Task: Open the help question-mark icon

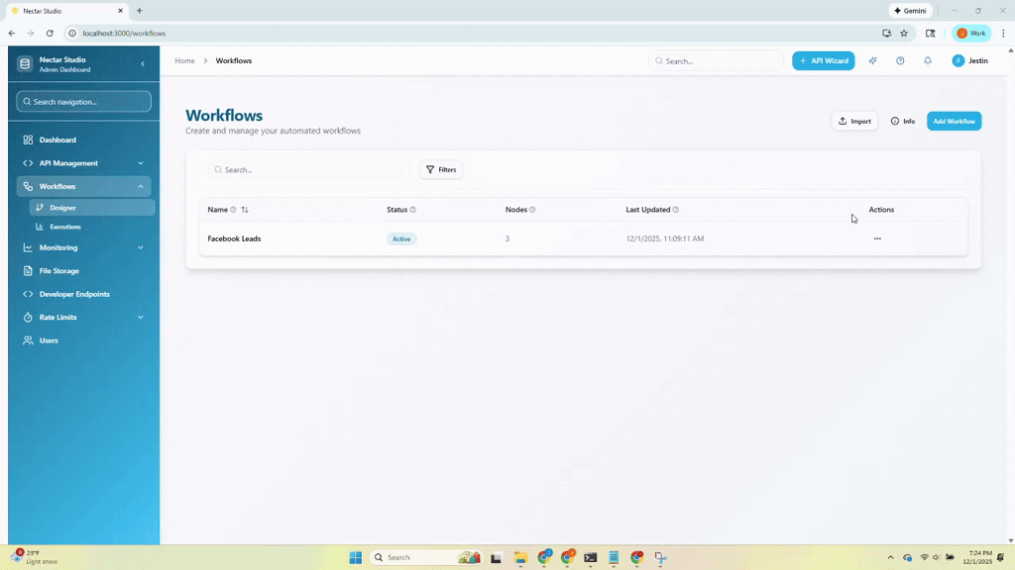Action: click(900, 60)
